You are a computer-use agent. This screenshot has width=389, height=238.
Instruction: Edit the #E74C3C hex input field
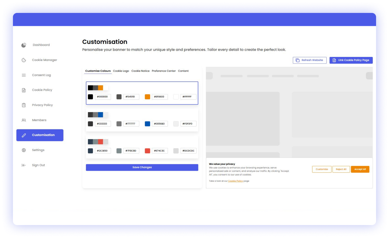[160, 151]
